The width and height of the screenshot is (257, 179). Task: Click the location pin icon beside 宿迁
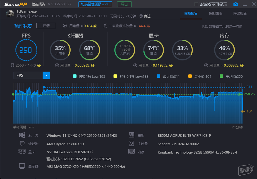tap(141, 16)
